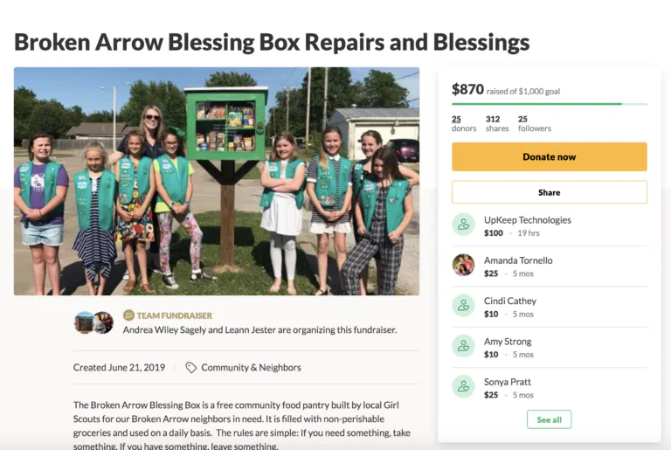671x450 pixels.
Task: Click the second organizer profile picture
Action: click(x=104, y=322)
